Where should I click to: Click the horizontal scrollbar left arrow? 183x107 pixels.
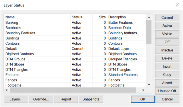pyautogui.click(x=7, y=90)
